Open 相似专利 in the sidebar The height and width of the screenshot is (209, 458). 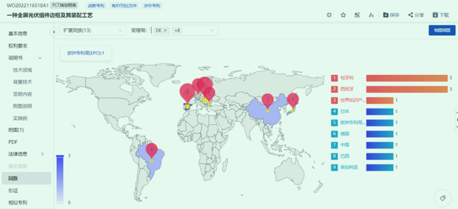(x=18, y=203)
